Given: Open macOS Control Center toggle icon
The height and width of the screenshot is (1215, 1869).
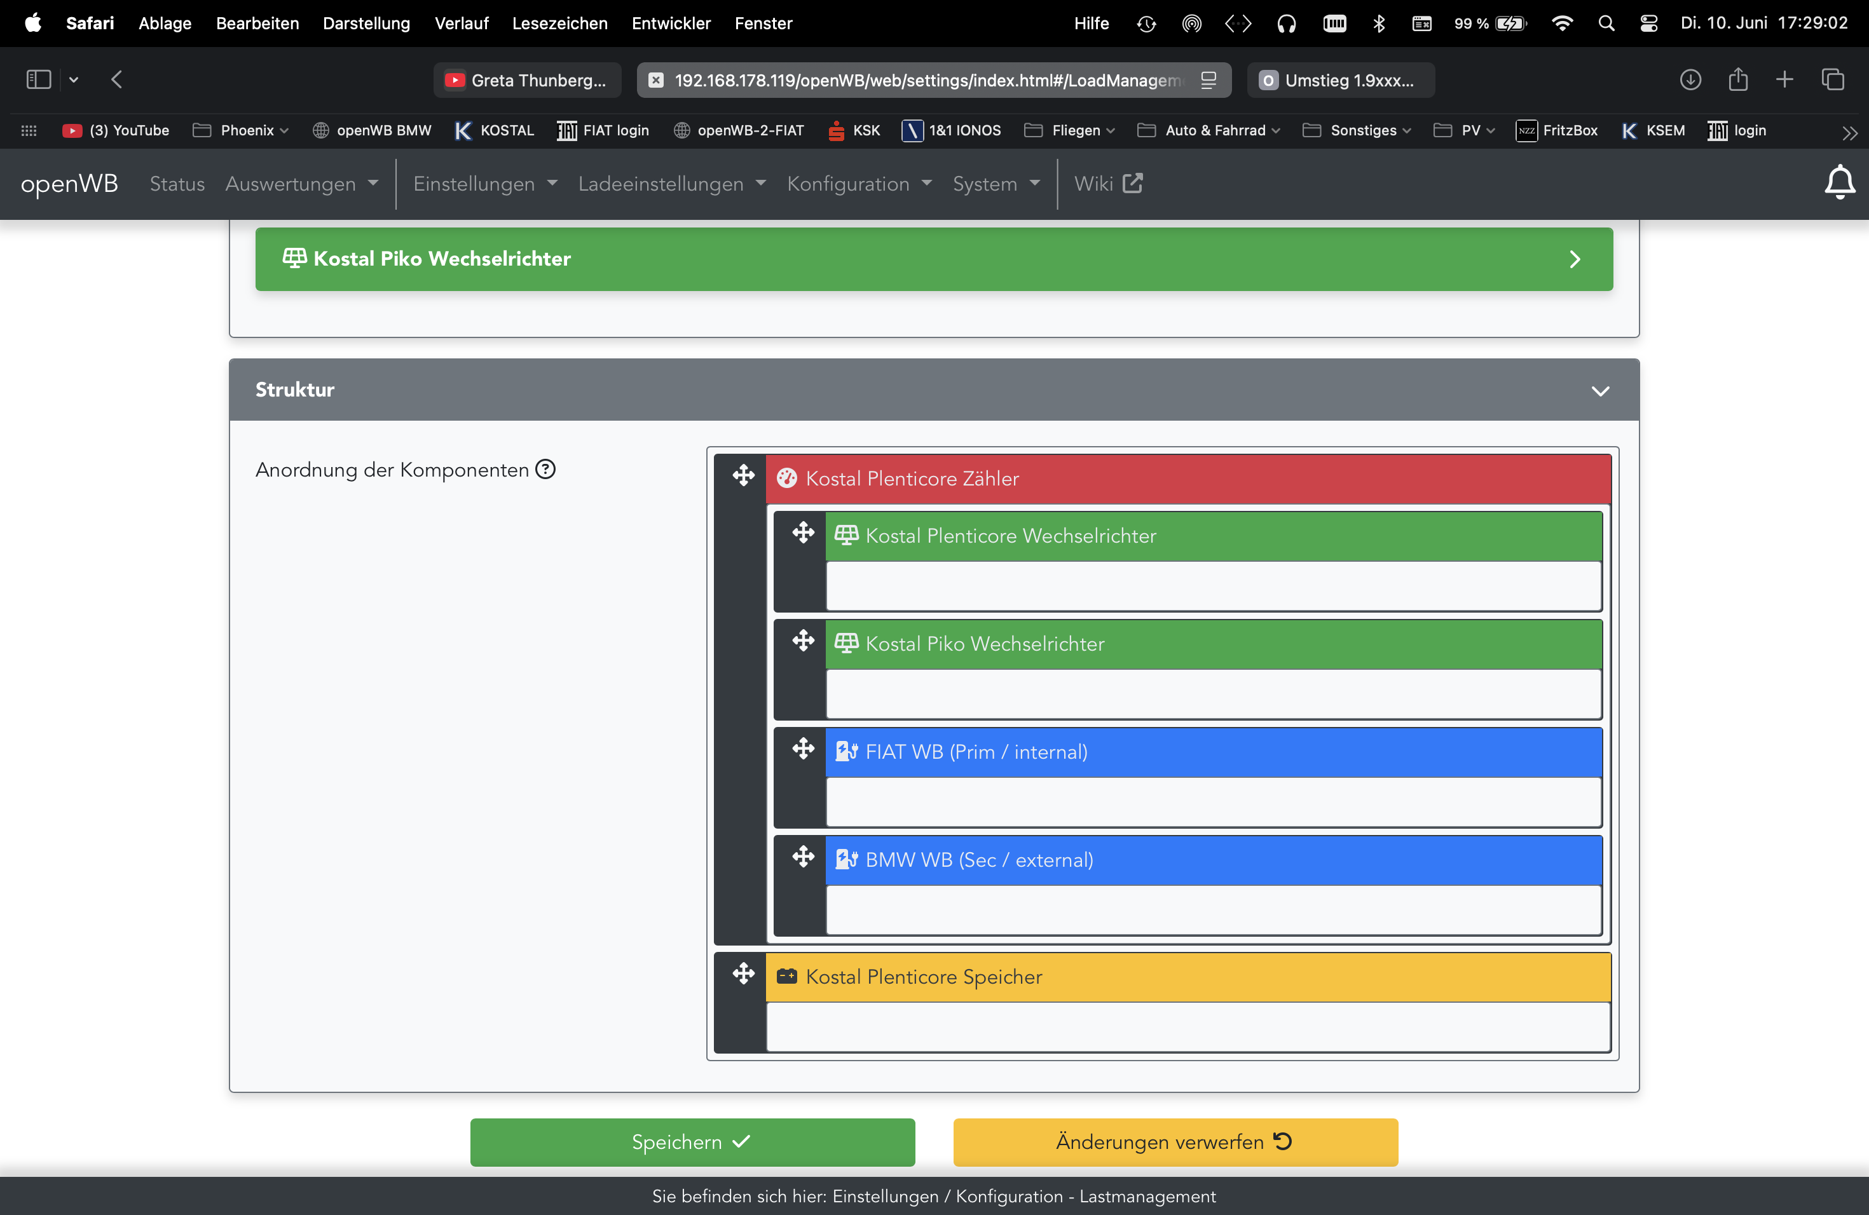Looking at the screenshot, I should [x=1648, y=24].
